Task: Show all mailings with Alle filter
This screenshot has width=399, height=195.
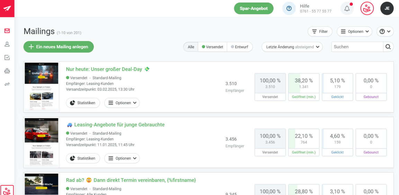Action: tap(191, 47)
